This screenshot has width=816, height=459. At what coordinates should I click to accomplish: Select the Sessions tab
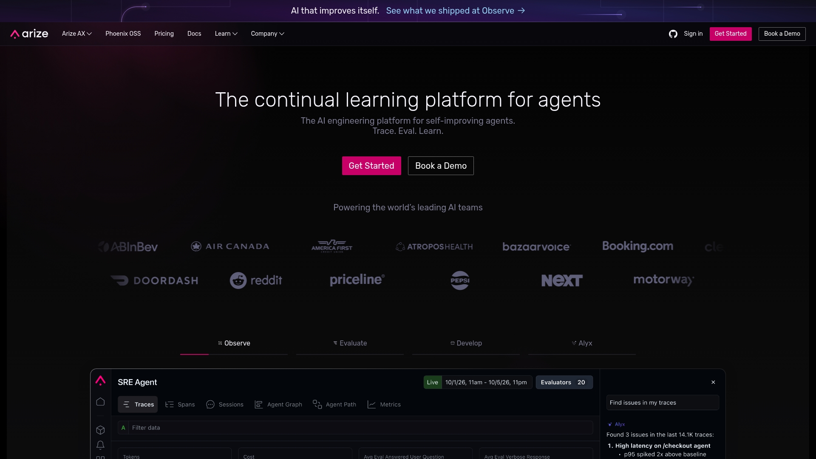225,405
